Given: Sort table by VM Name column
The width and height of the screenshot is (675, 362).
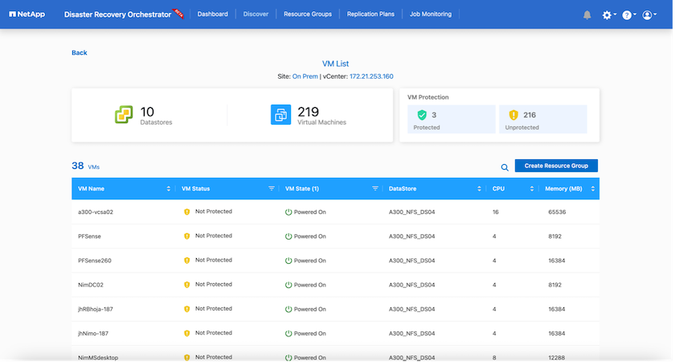Looking at the screenshot, I should coord(168,188).
